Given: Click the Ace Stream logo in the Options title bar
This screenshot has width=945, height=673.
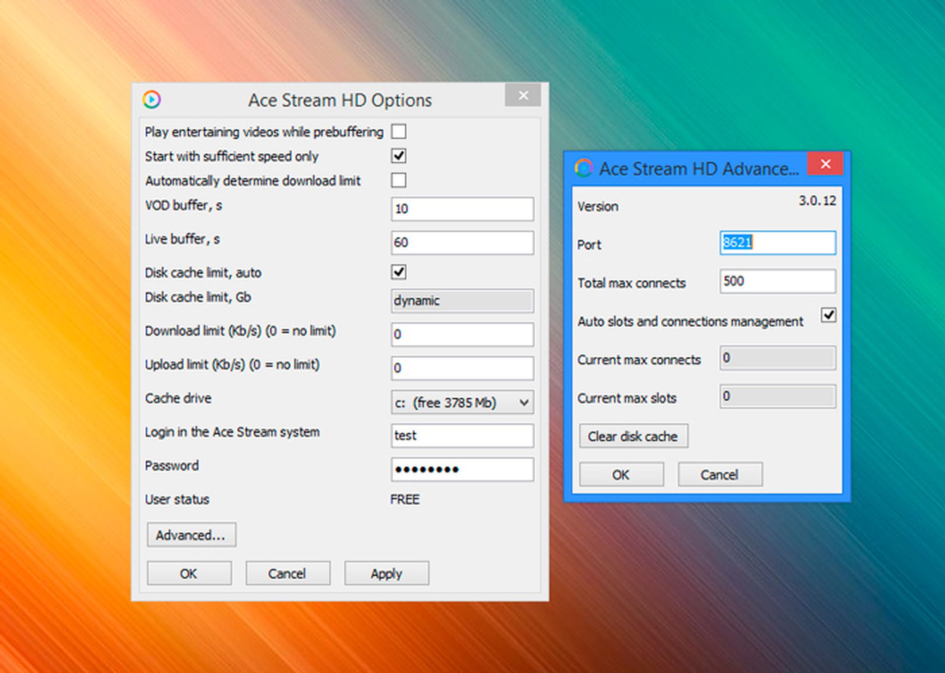Looking at the screenshot, I should (x=151, y=100).
